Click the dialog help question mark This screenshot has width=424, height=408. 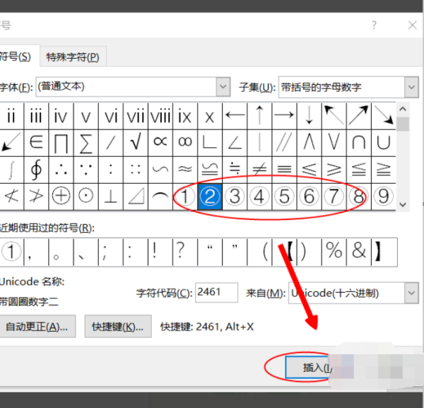click(x=374, y=25)
